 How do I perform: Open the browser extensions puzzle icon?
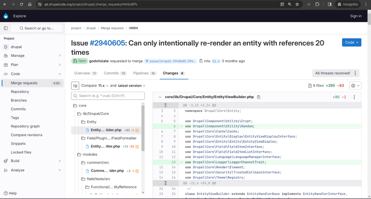[x=317, y=4]
